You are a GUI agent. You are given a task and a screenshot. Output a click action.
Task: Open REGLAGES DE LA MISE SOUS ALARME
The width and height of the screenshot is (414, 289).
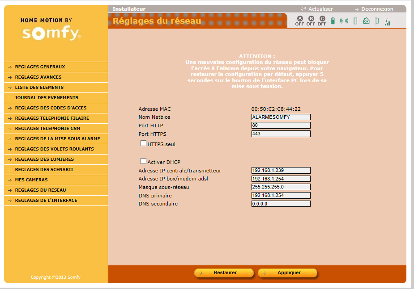[x=56, y=139]
